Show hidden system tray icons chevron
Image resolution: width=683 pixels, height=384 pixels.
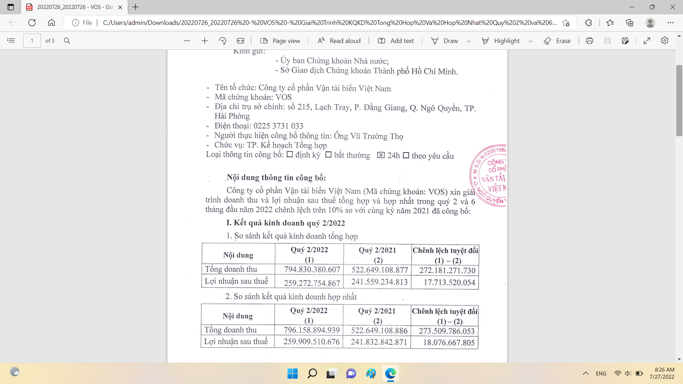pyautogui.click(x=586, y=373)
